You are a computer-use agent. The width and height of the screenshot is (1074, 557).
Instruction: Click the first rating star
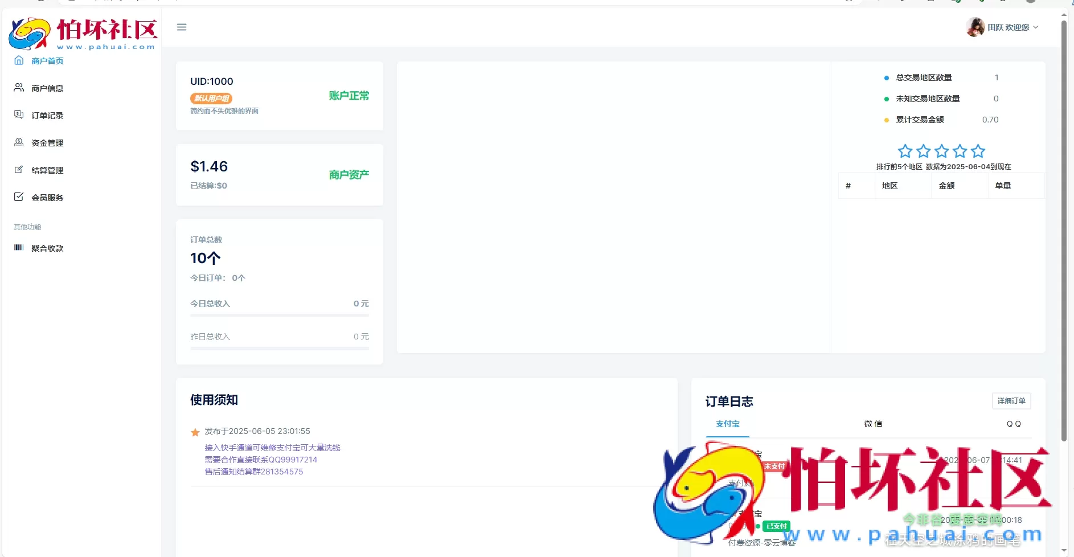coord(905,151)
